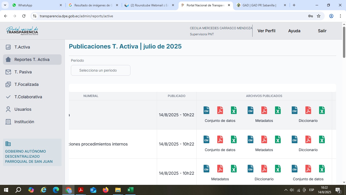Download Excel of procedimientos internos Metadatos

[x=278, y=140]
